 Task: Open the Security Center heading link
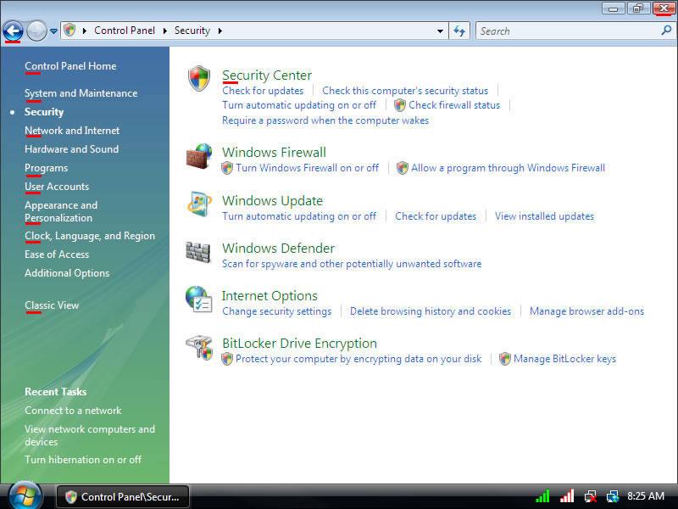coord(267,76)
